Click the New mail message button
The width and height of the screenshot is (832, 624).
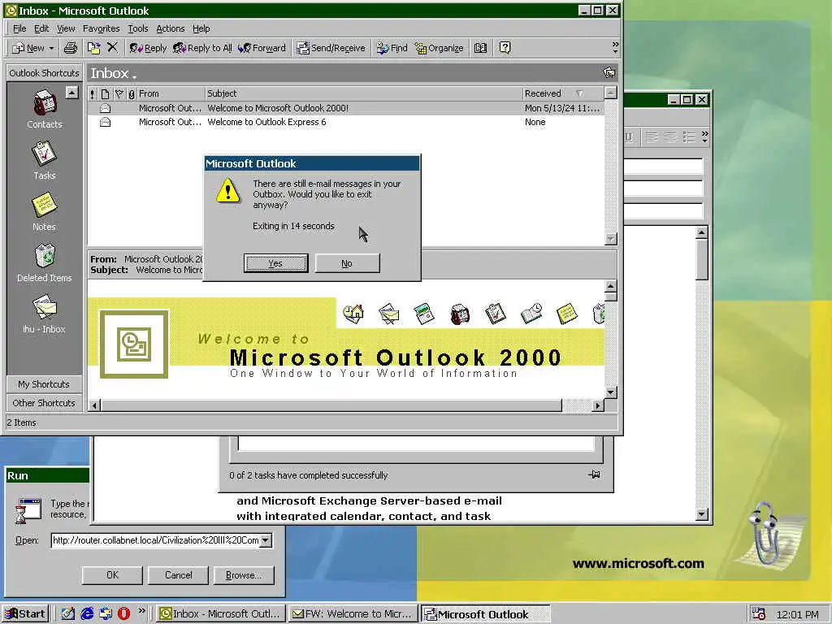coord(28,48)
